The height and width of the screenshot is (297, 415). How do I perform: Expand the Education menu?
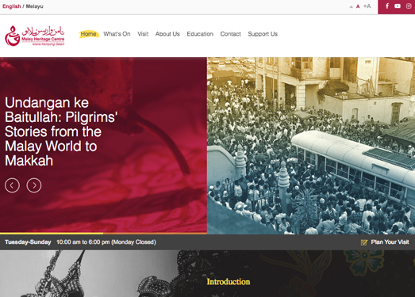(200, 34)
